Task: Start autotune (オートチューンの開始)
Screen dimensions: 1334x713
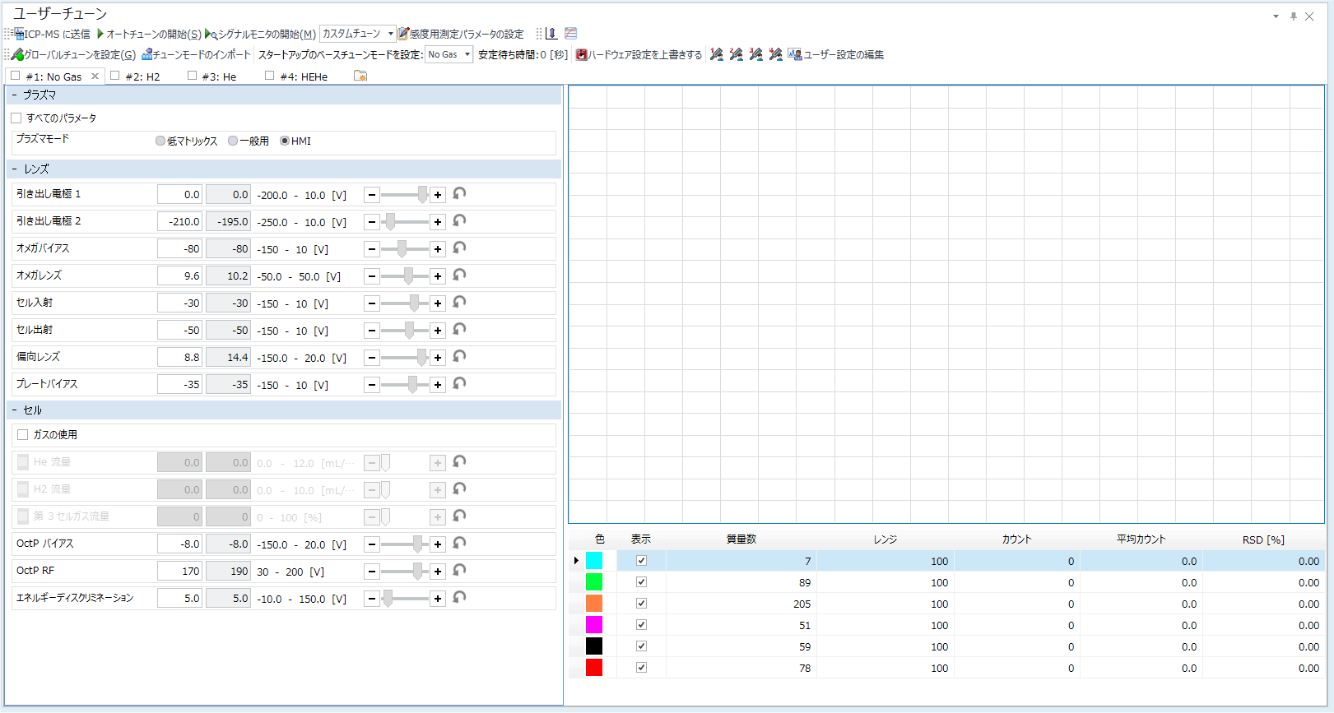Action: 149,34
